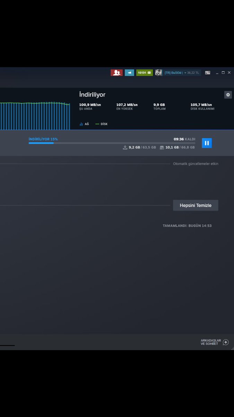Open the blue announcements megaphone icon
Screen dimensions: 234x417
[129, 73]
